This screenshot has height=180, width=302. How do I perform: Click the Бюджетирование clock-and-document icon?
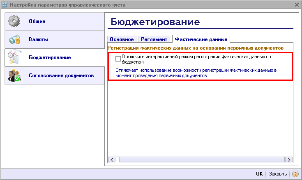click(x=14, y=58)
